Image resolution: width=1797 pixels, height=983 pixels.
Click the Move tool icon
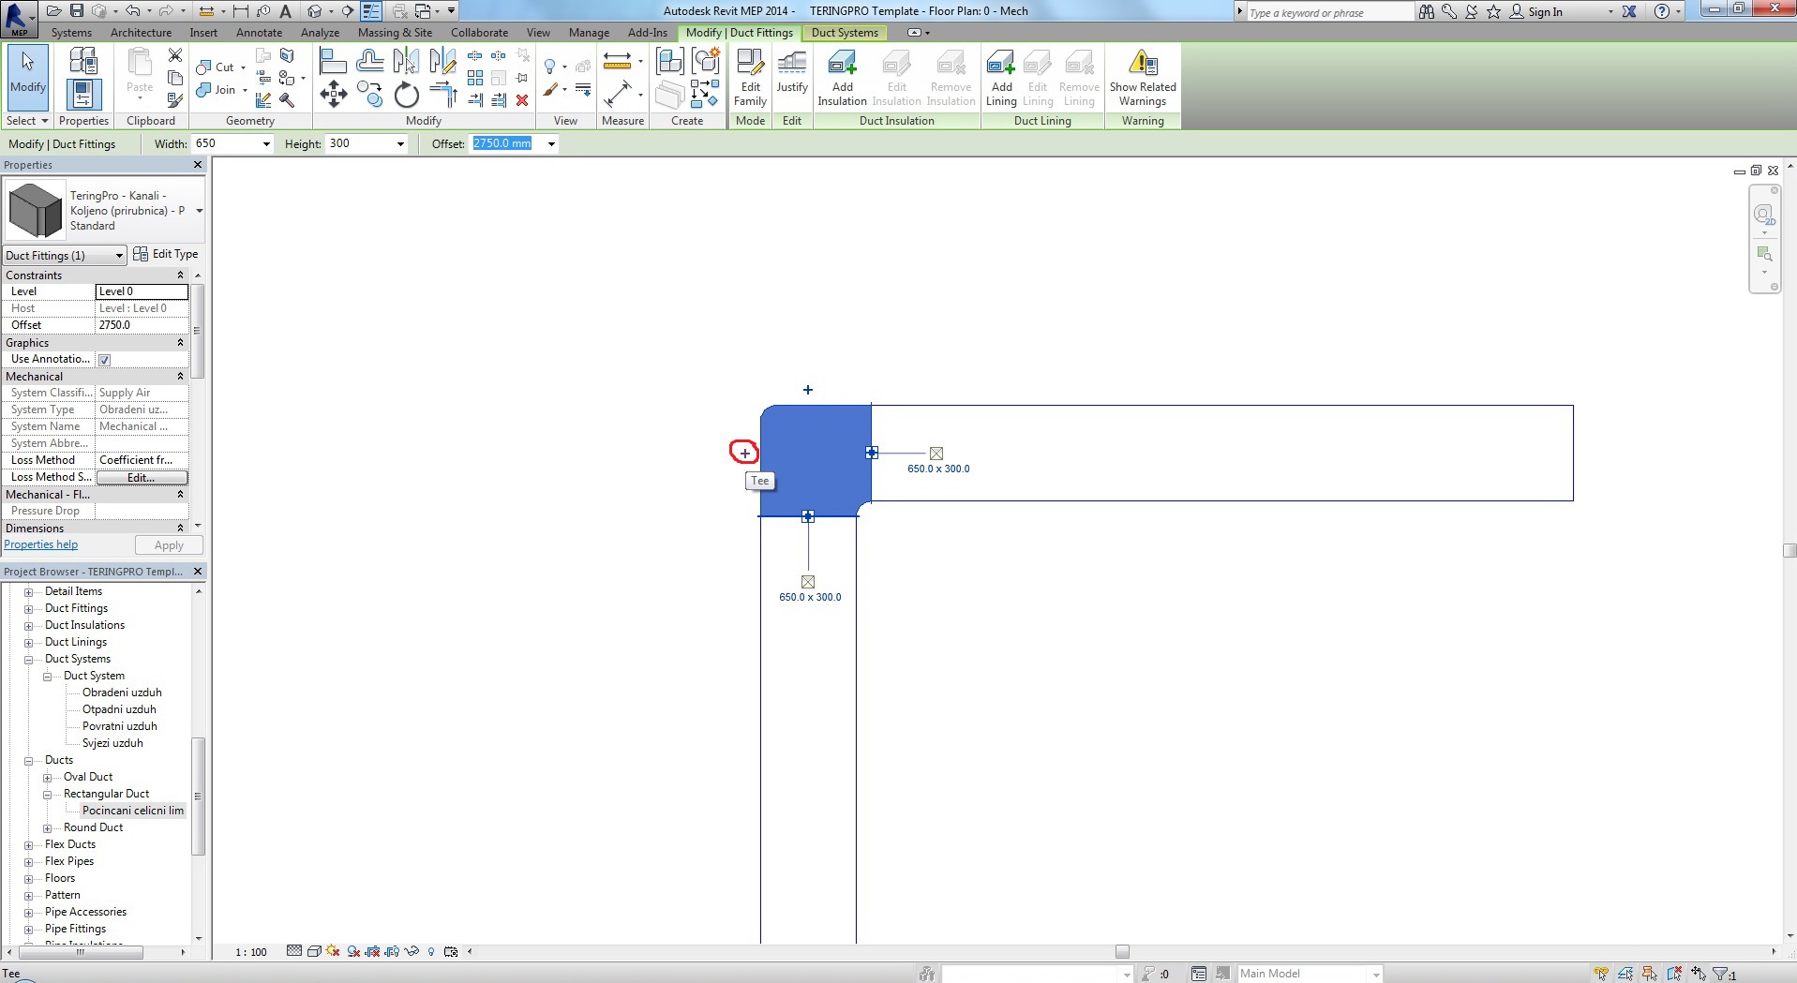tap(333, 94)
